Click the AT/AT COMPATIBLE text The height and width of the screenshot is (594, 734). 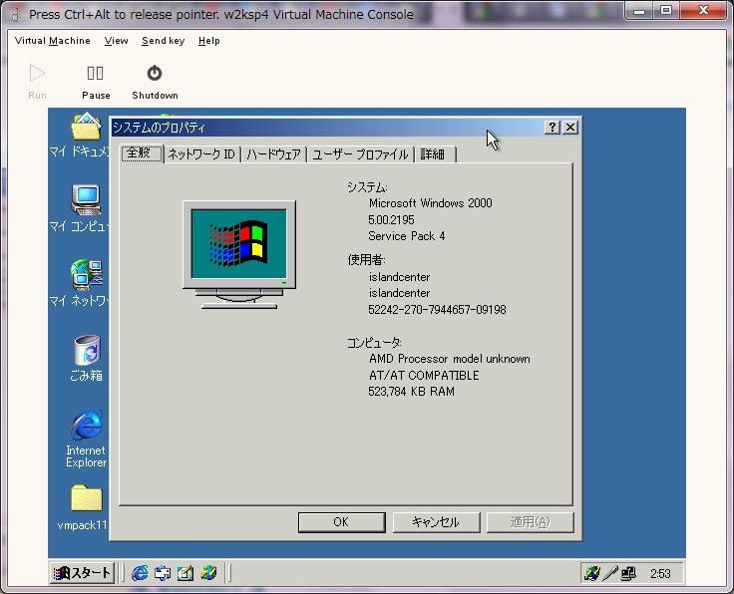coord(424,375)
